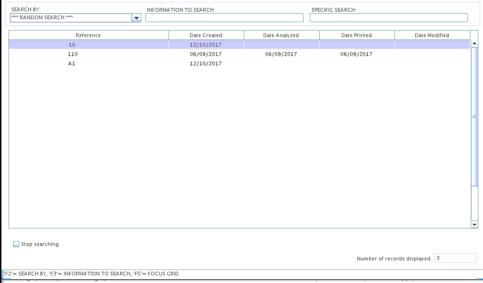Focus the SPECIFIC SEARCH input field
483x283 pixels.
point(388,18)
